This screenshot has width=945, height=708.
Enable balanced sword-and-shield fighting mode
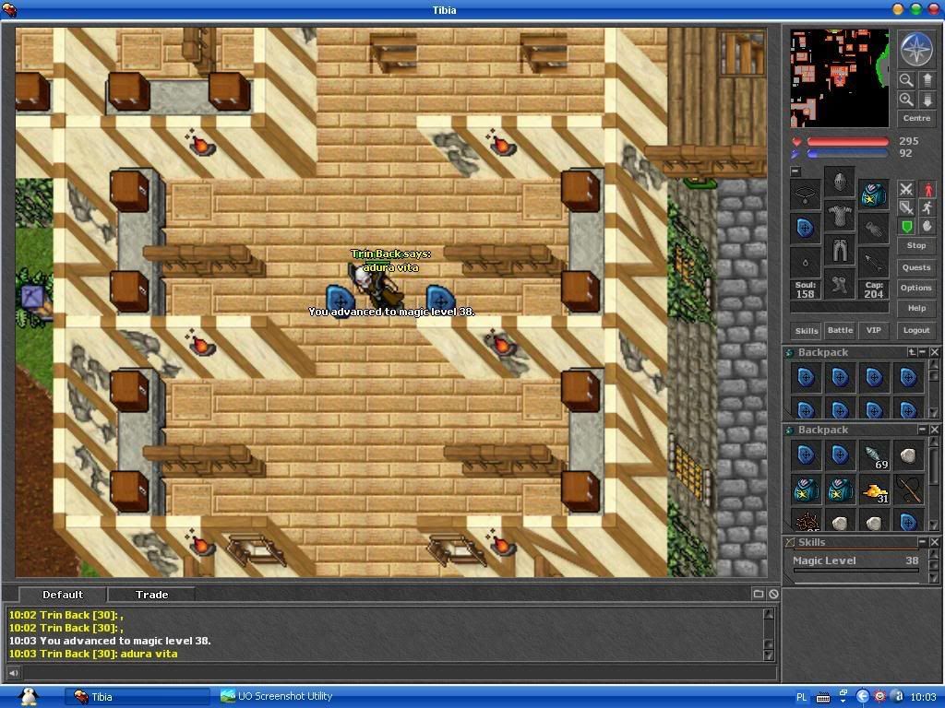(906, 208)
